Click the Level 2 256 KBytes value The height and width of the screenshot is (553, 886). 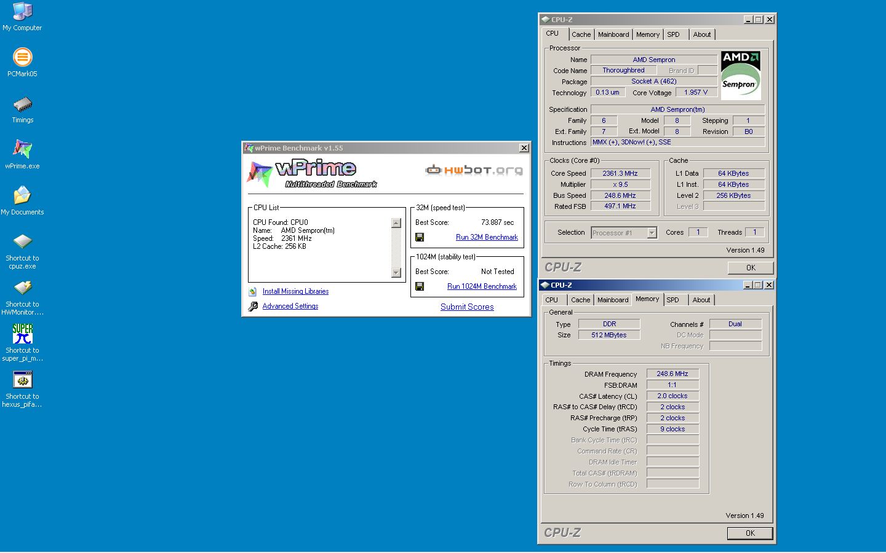[x=733, y=195]
